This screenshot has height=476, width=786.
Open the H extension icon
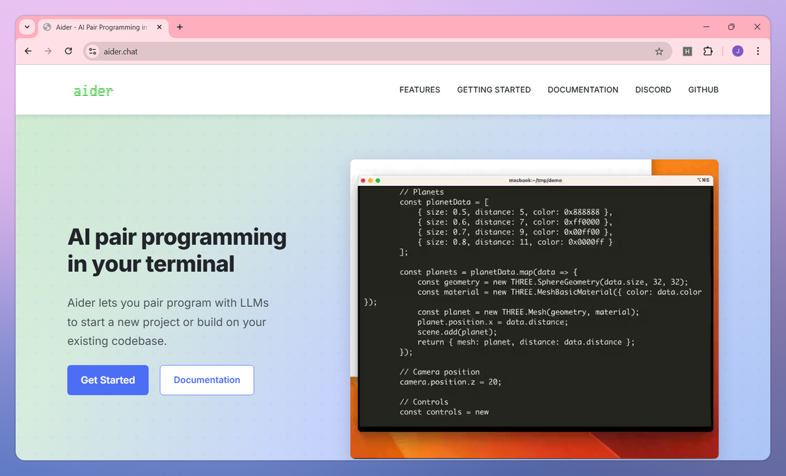tap(687, 51)
